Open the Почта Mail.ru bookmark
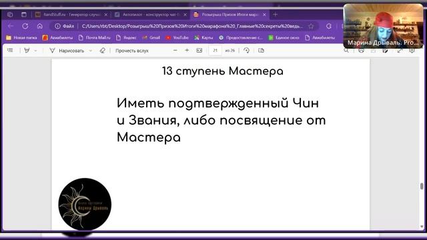The image size is (427, 240). click(94, 37)
